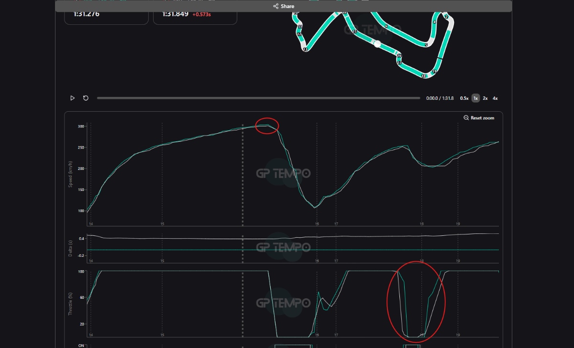Click the corner 15 label under speed chart
Viewport: 574px width, 348px height.
163,223
